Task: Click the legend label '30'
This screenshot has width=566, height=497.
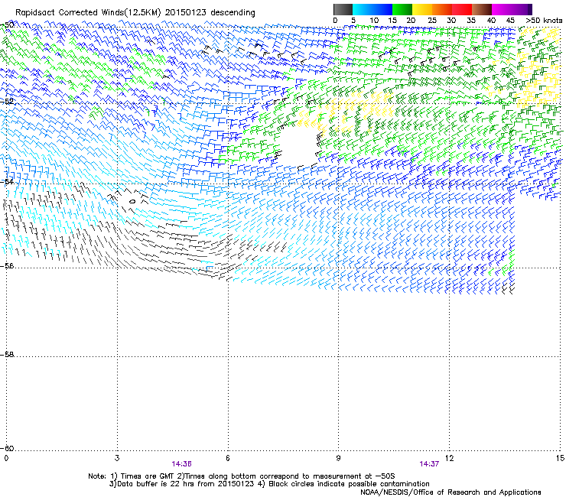Action: click(451, 20)
